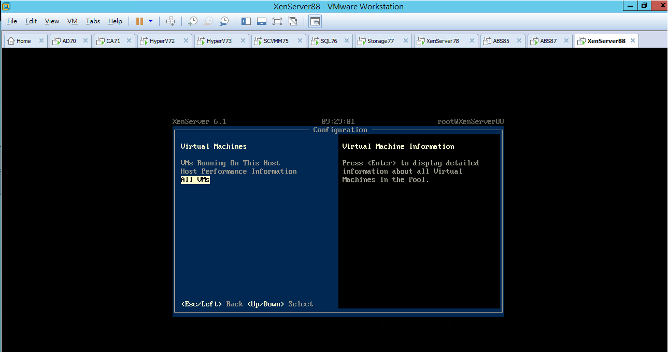Minimize the VMware Workstation window
The height and width of the screenshot is (352, 668).
630,6
